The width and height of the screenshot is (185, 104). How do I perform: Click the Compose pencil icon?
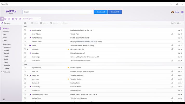coord(2,23)
